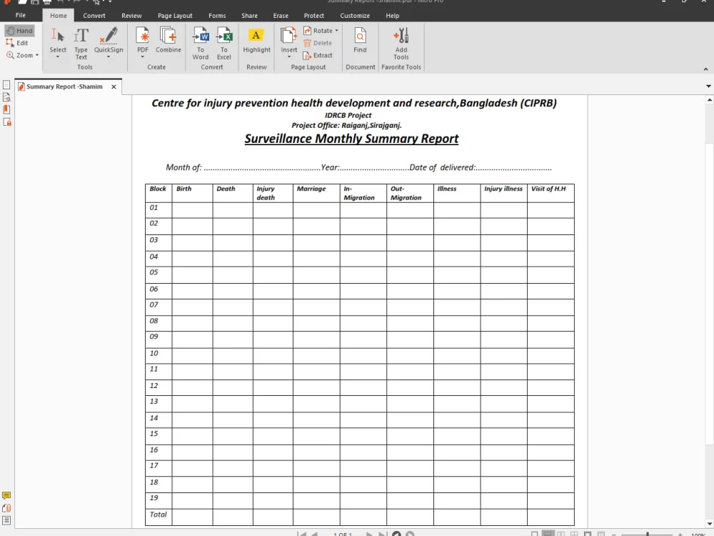Expand the Rotate dropdown arrow
Screen dimensions: 714x536
pyautogui.click(x=337, y=31)
